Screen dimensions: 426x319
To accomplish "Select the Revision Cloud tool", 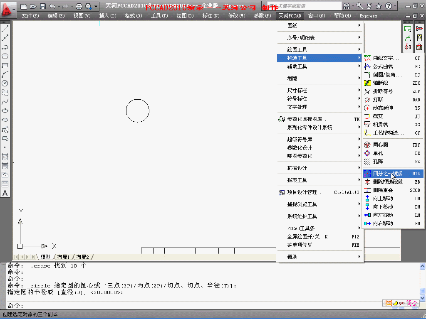I will [x=5, y=93].
